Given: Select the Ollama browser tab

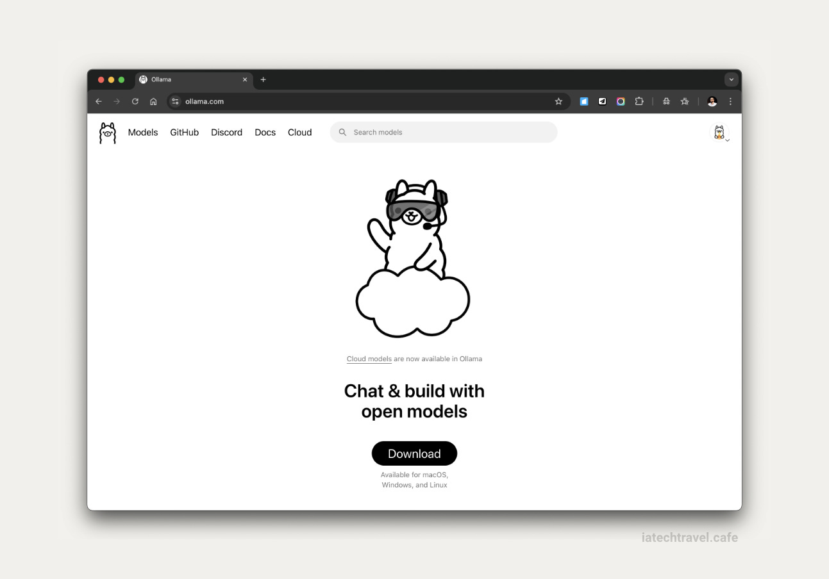Looking at the screenshot, I should click(194, 79).
